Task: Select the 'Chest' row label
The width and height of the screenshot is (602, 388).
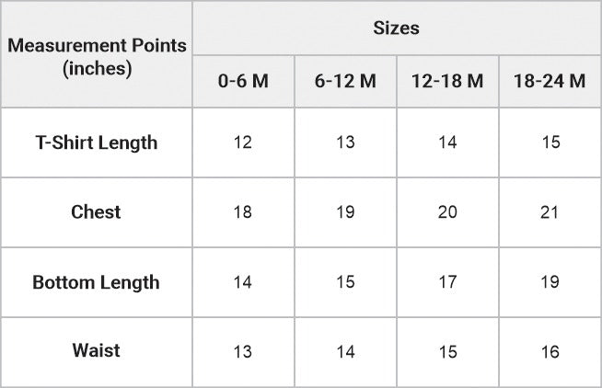Action: point(97,212)
